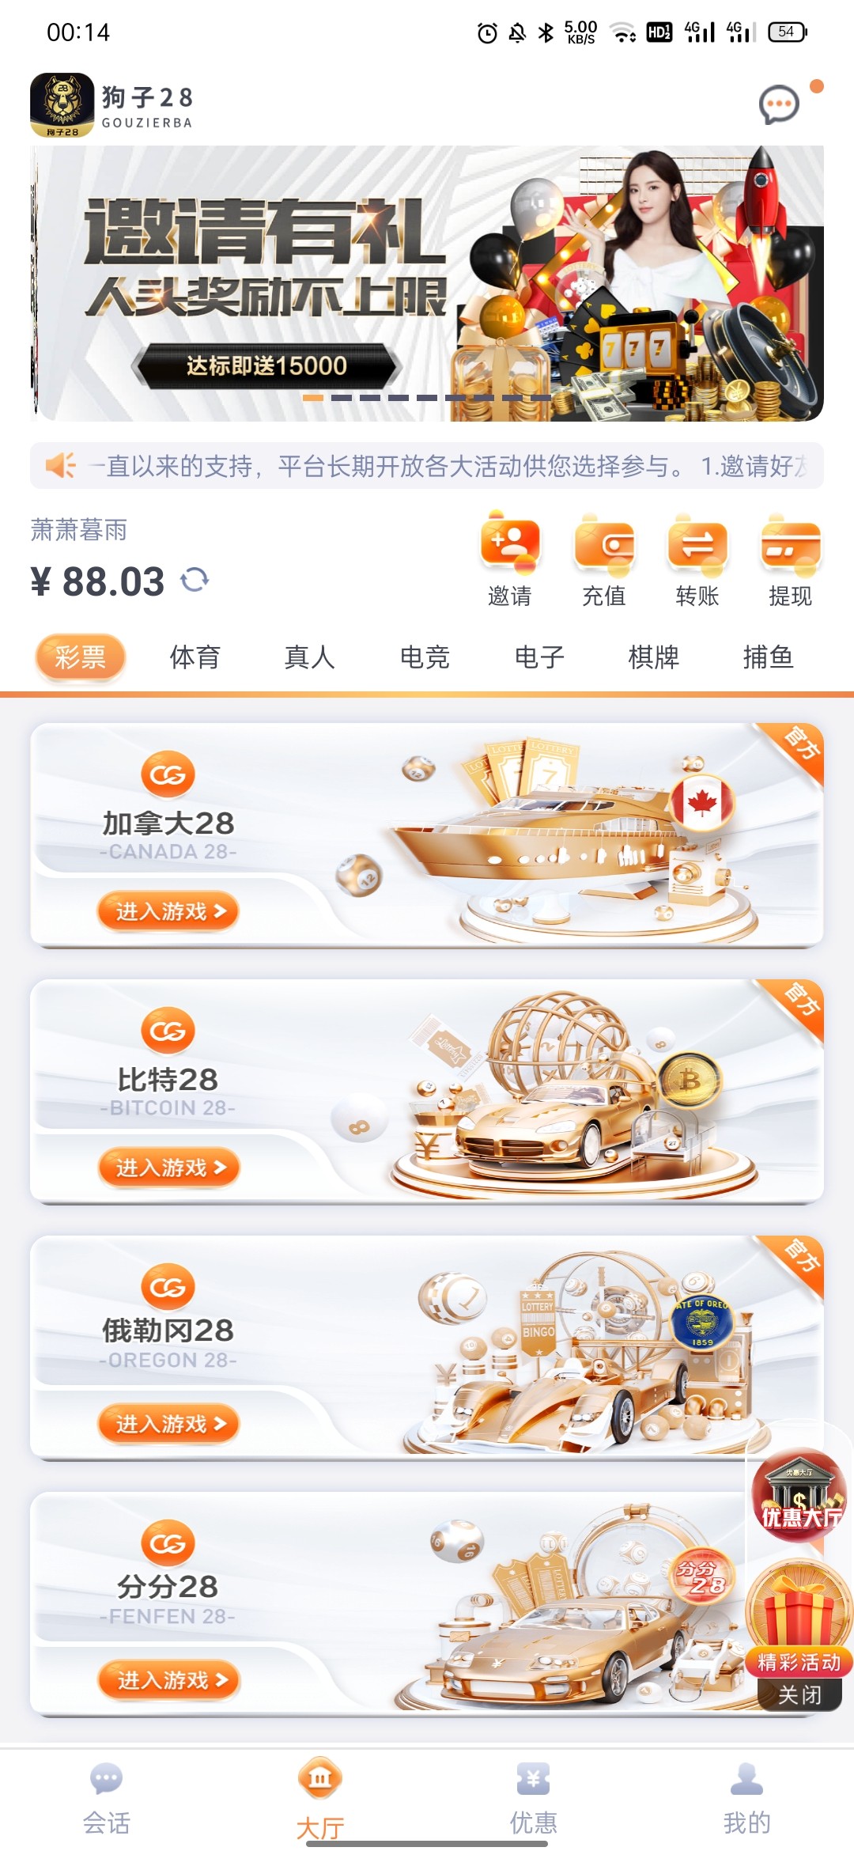The width and height of the screenshot is (854, 1851).
Task: Tap the 邀请有礼 promotional banner
Action: click(427, 283)
